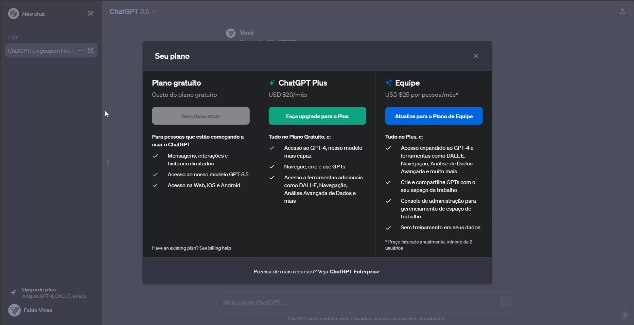Click the Hoje section label

pyautogui.click(x=13, y=37)
